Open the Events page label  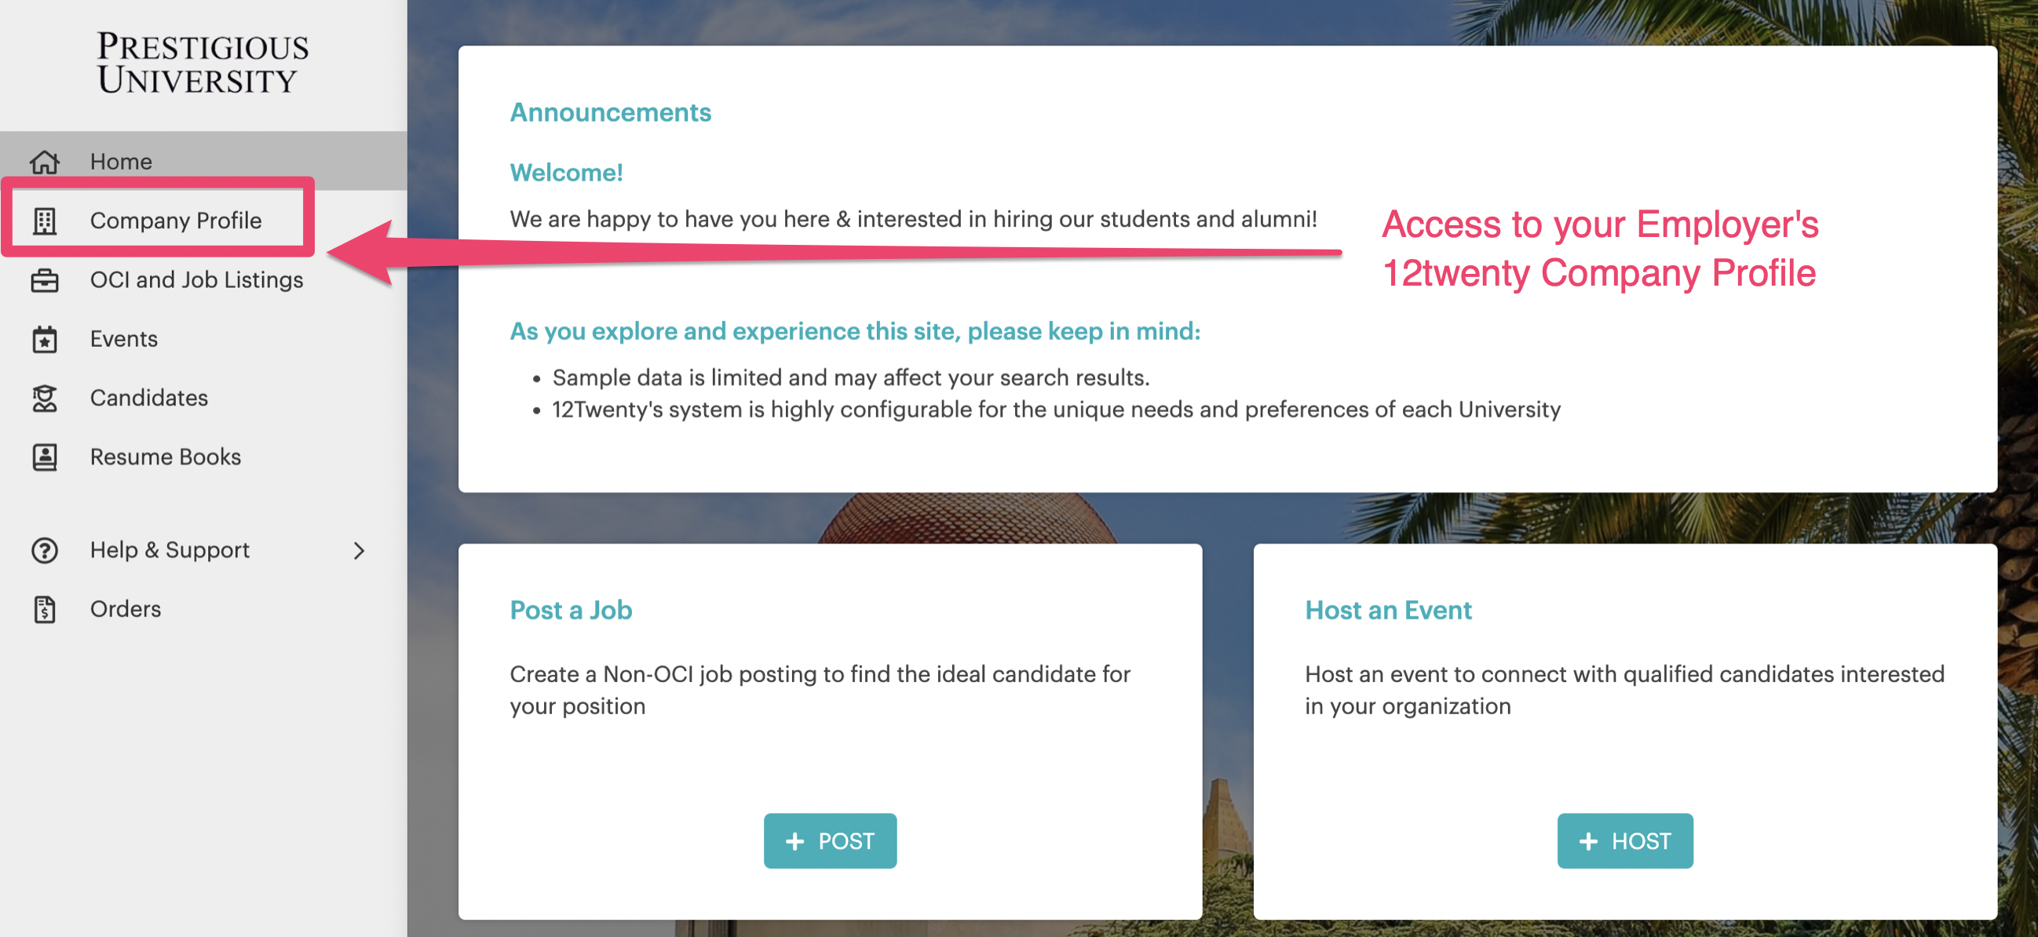[x=123, y=339]
